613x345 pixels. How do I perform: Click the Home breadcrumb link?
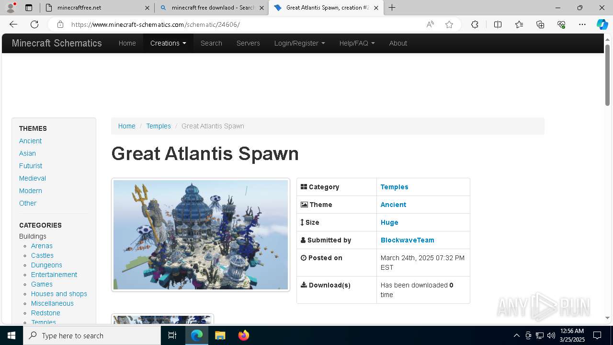point(127,126)
